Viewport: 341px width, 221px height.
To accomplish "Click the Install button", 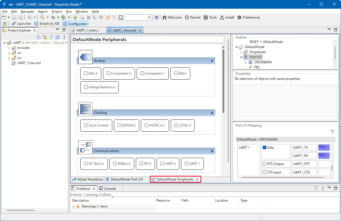I will click(227, 17).
